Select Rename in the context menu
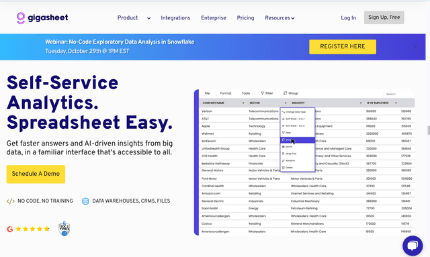Screen dimensions: 430x257 (297, 160)
